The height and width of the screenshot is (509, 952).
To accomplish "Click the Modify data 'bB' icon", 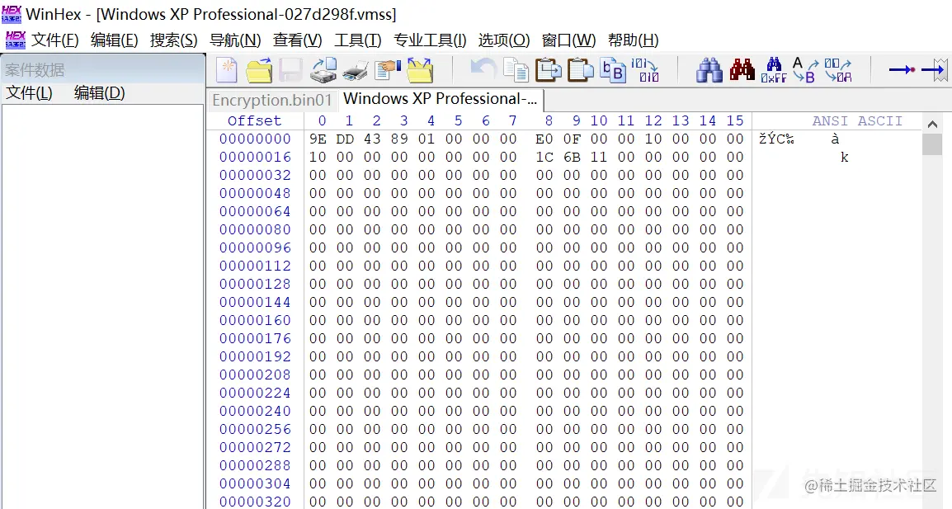I will tap(613, 70).
